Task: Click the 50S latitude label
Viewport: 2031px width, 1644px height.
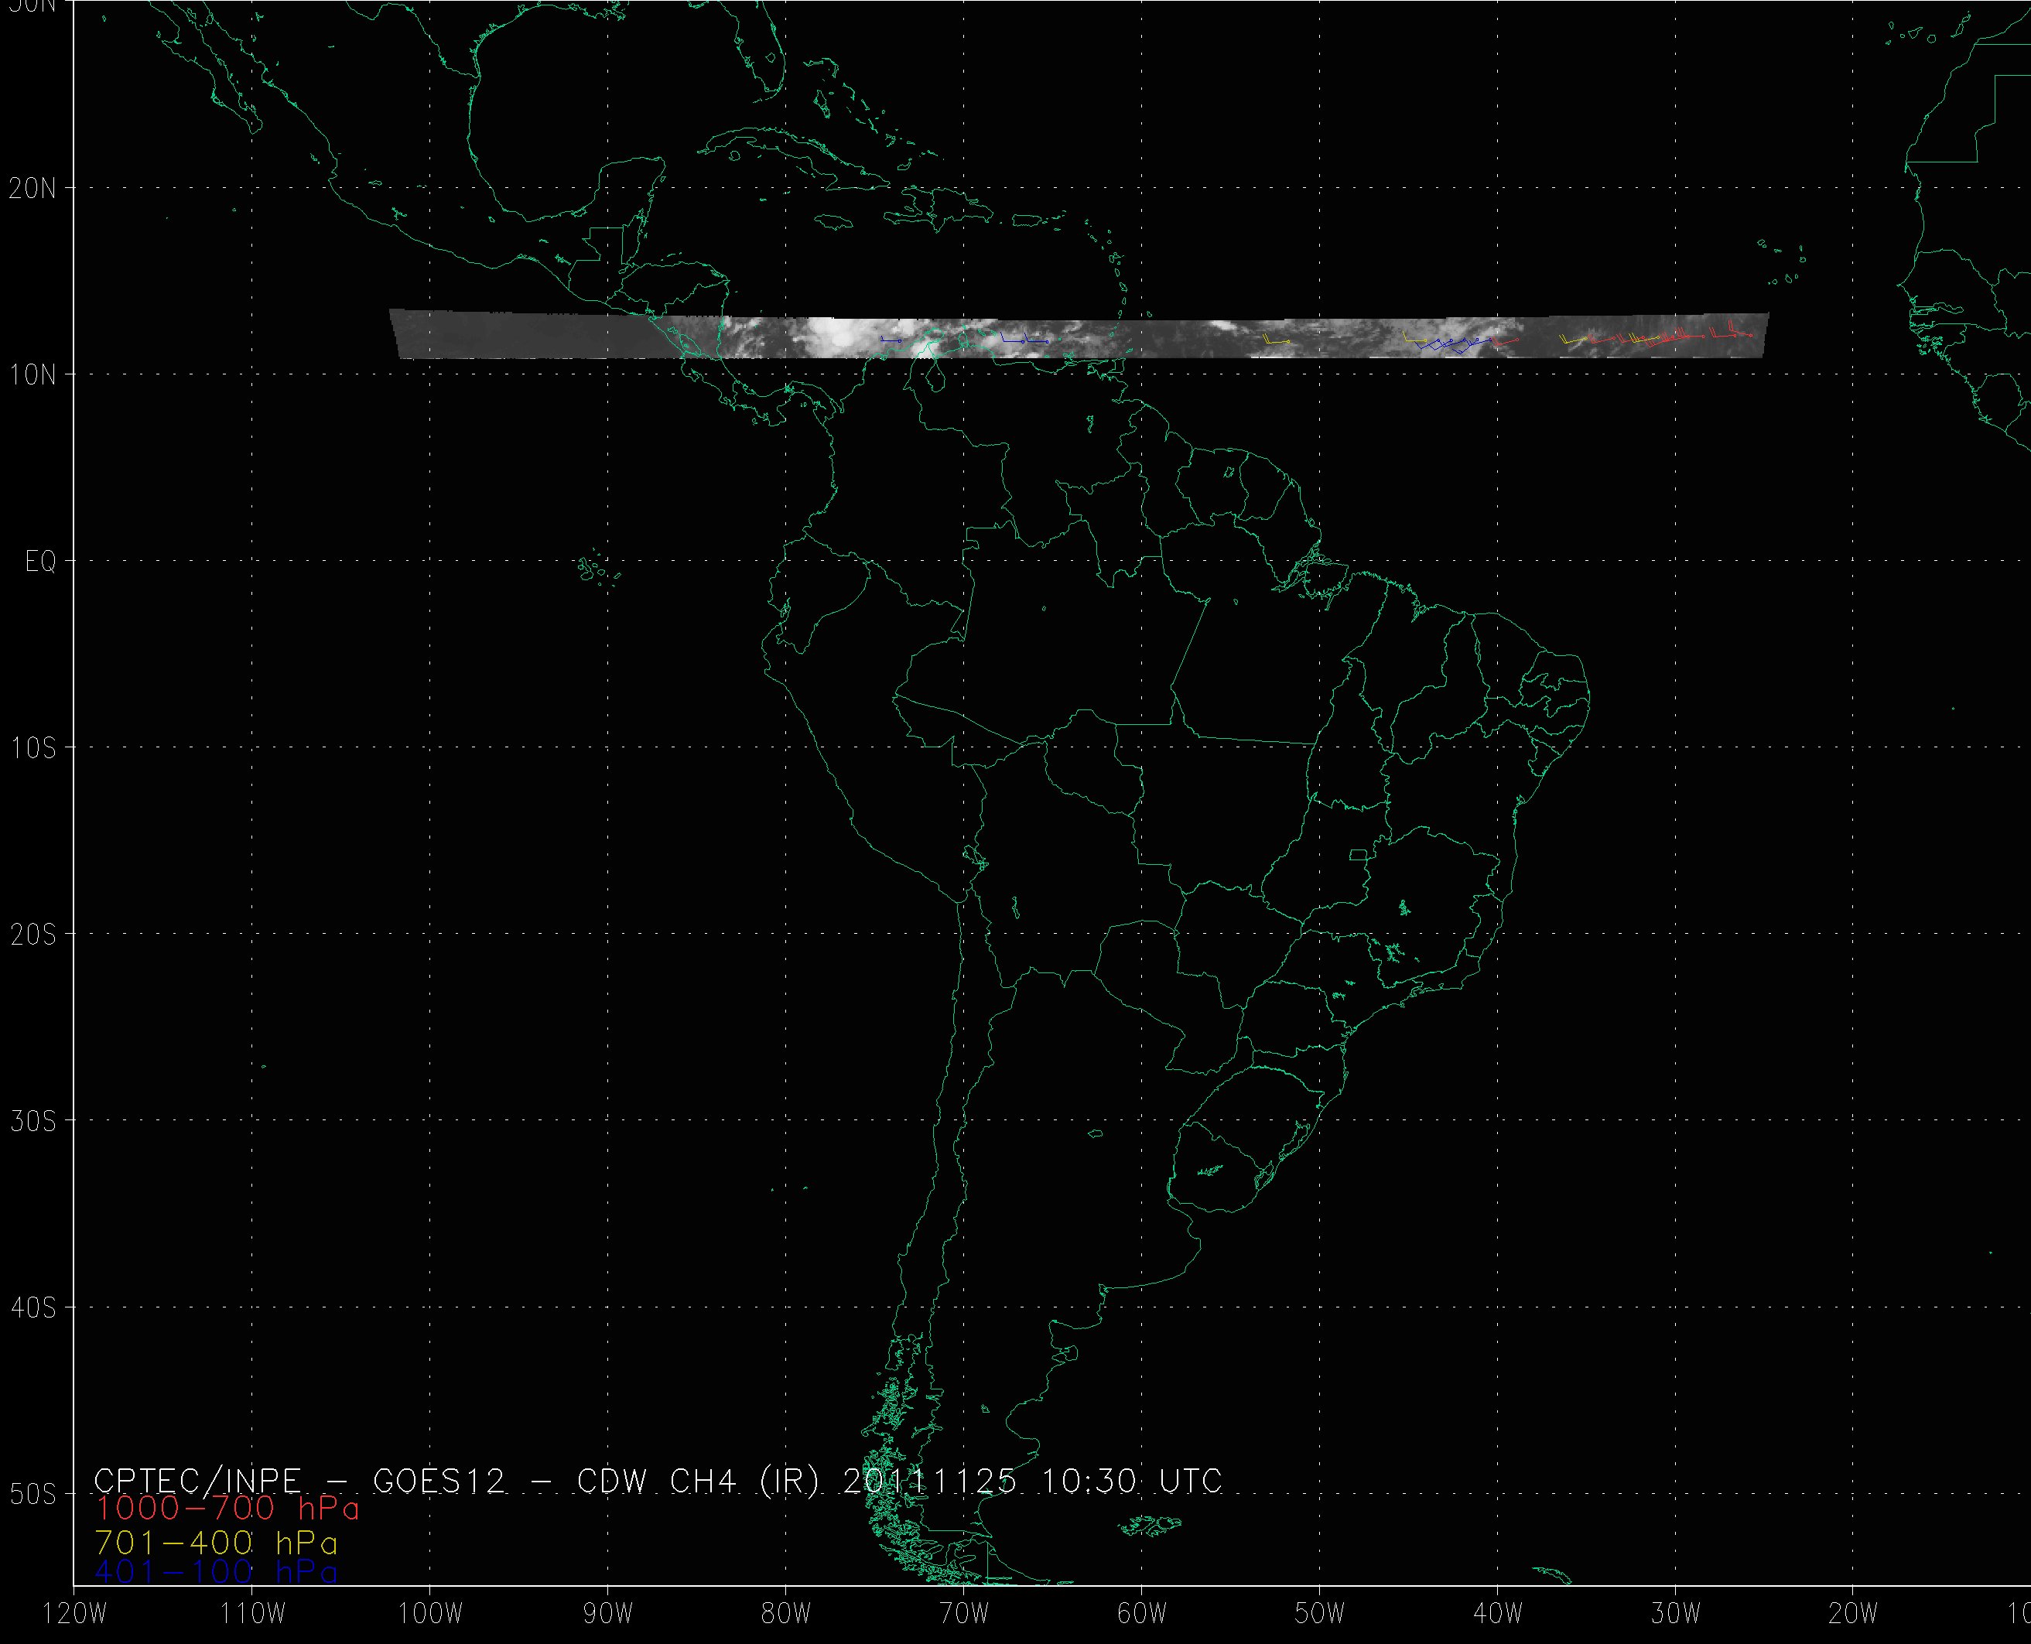Action: point(33,1495)
